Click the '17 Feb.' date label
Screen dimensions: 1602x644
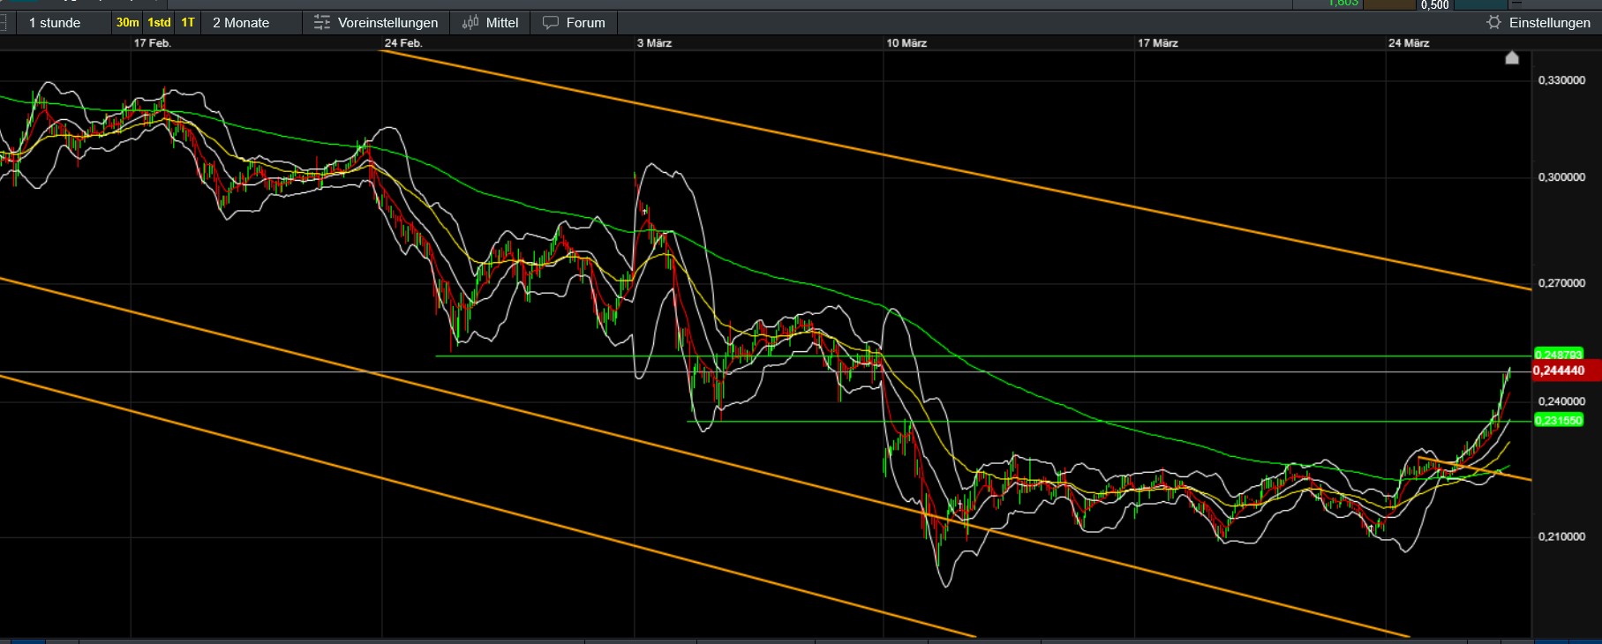click(x=152, y=43)
